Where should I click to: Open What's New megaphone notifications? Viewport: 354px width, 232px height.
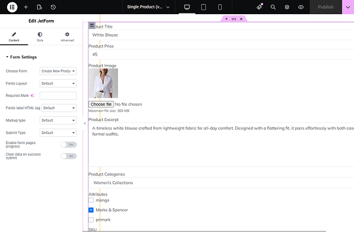(x=260, y=7)
